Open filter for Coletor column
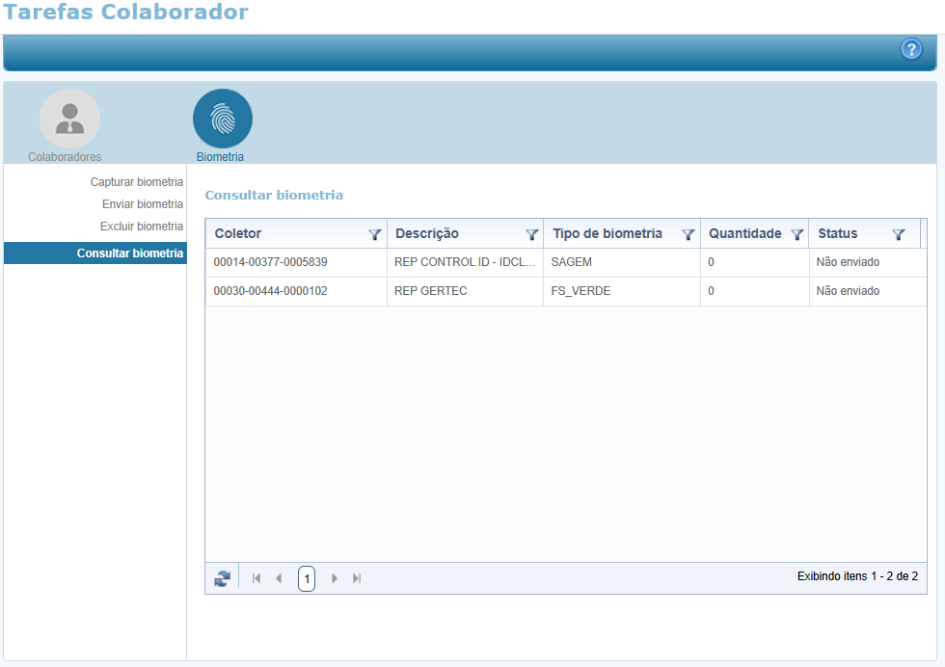 (374, 234)
